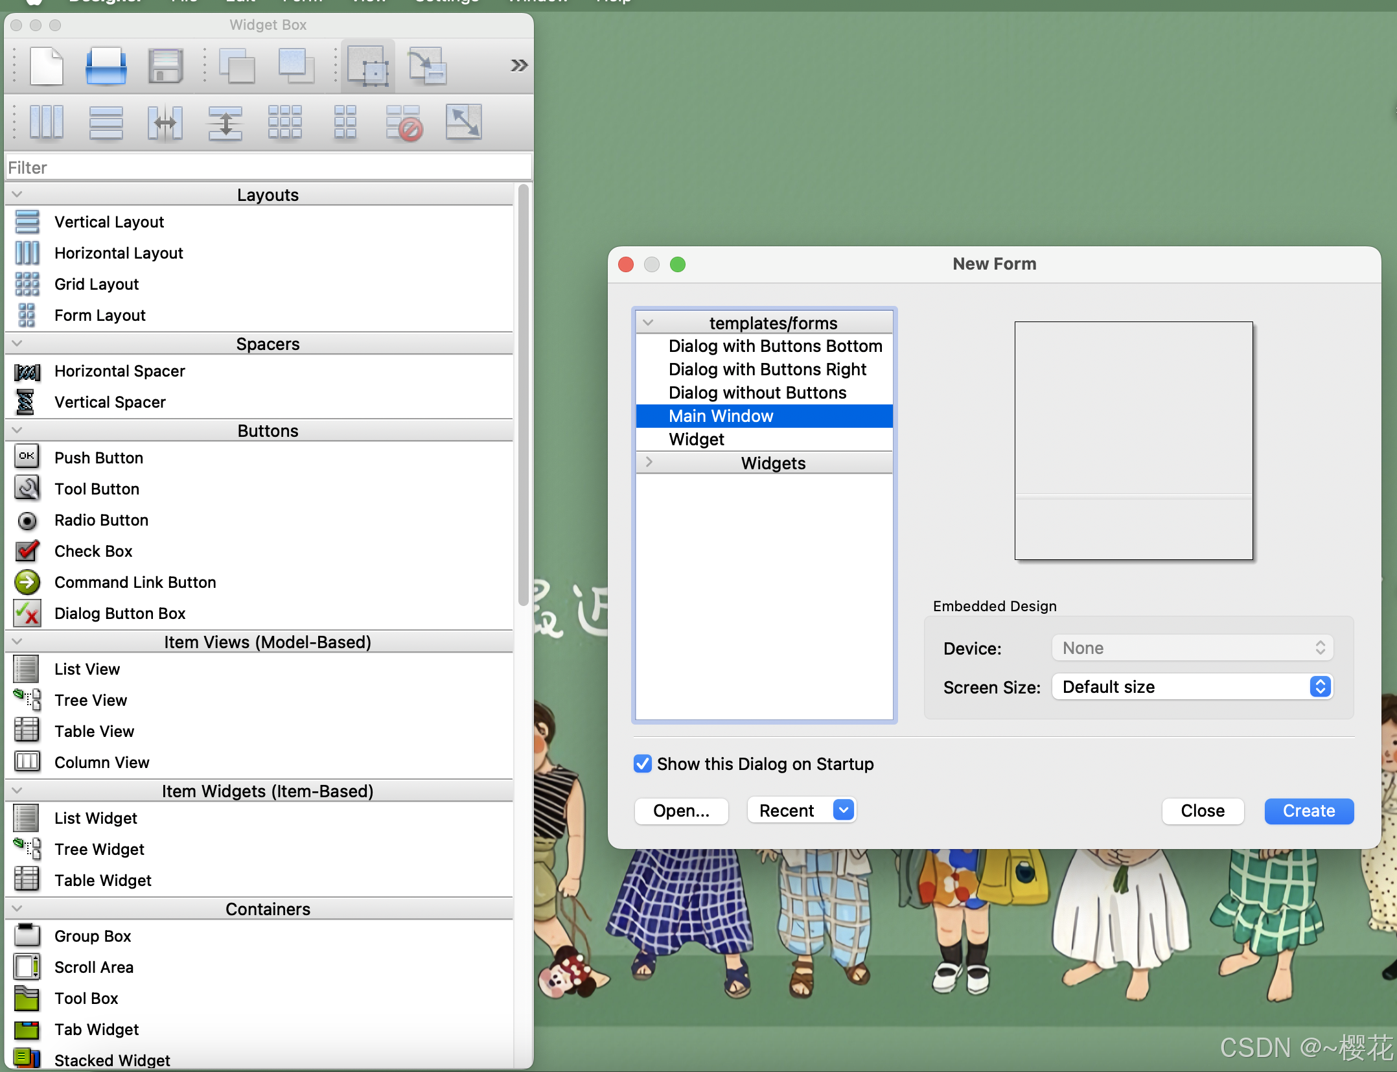This screenshot has width=1397, height=1072.
Task: Create a new form using the toolbar icon
Action: pyautogui.click(x=45, y=65)
